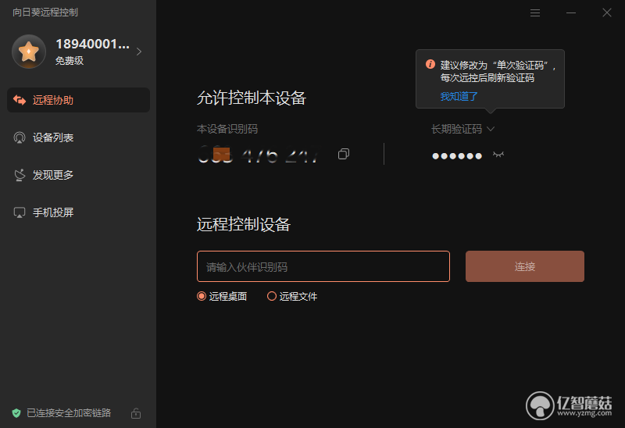This screenshot has width=625, height=428.
Task: Click the 已连接安全加密链路 status text
Action: coord(69,413)
